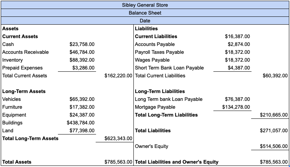Click Total Long-Term Assets amount $623,343.00
Screen dimensions: 290x167
pos(119,138)
